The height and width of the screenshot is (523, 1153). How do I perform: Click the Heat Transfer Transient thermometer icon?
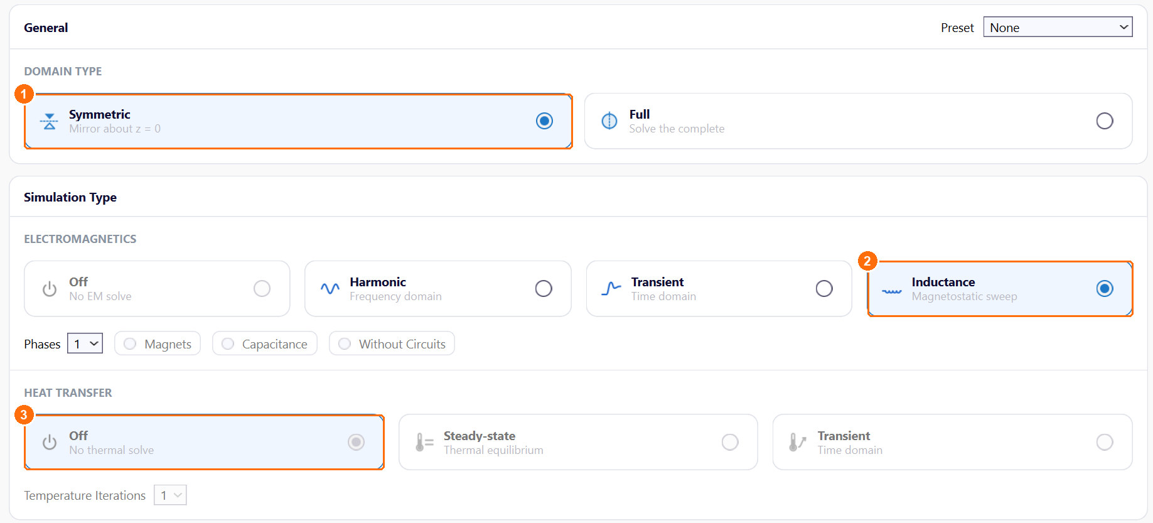point(797,443)
